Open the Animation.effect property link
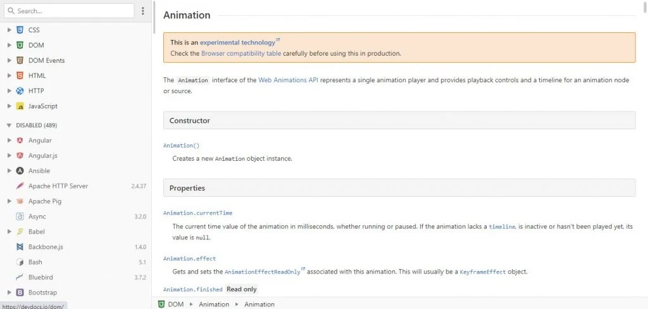The image size is (648, 309). (190, 258)
